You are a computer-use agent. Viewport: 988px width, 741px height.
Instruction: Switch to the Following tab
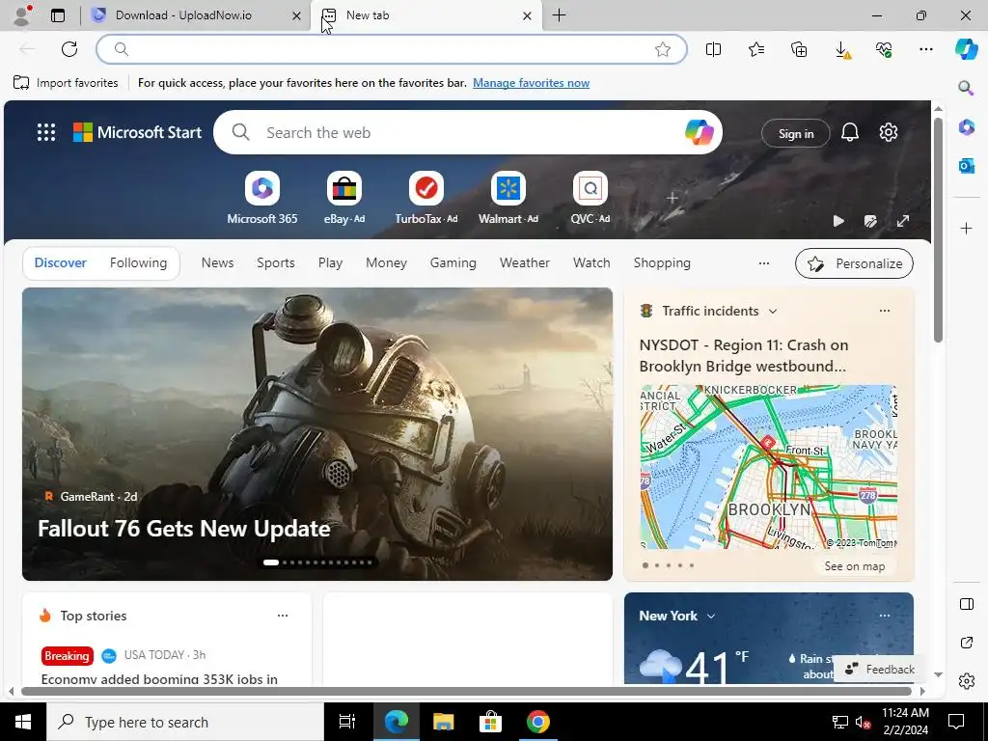tap(138, 262)
